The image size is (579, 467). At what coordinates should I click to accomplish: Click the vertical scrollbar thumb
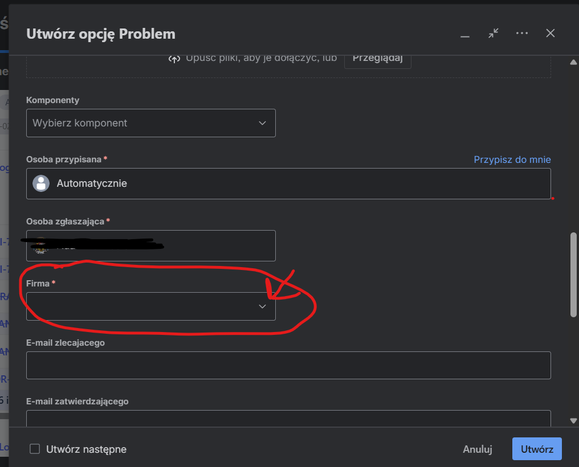pyautogui.click(x=573, y=275)
